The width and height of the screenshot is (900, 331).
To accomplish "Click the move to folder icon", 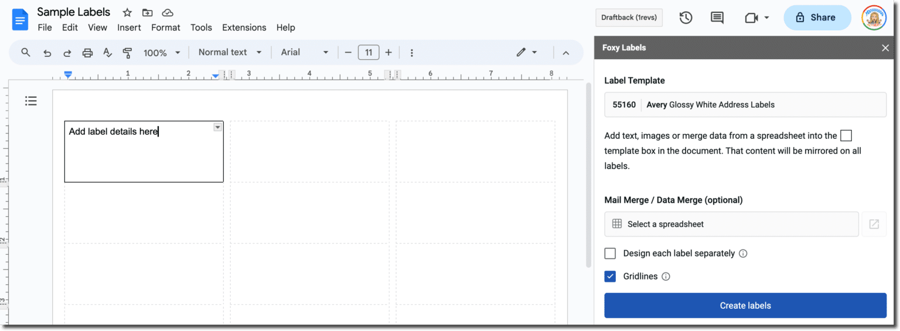I will click(x=148, y=12).
